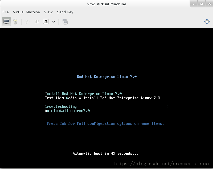Maximize the vm2 Virtual Machine window
The height and width of the screenshot is (169, 213).
click(x=202, y=4)
